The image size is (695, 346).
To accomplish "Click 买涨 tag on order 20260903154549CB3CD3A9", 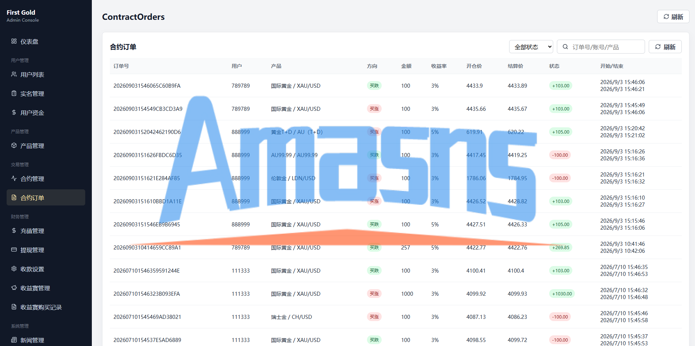I will [374, 109].
